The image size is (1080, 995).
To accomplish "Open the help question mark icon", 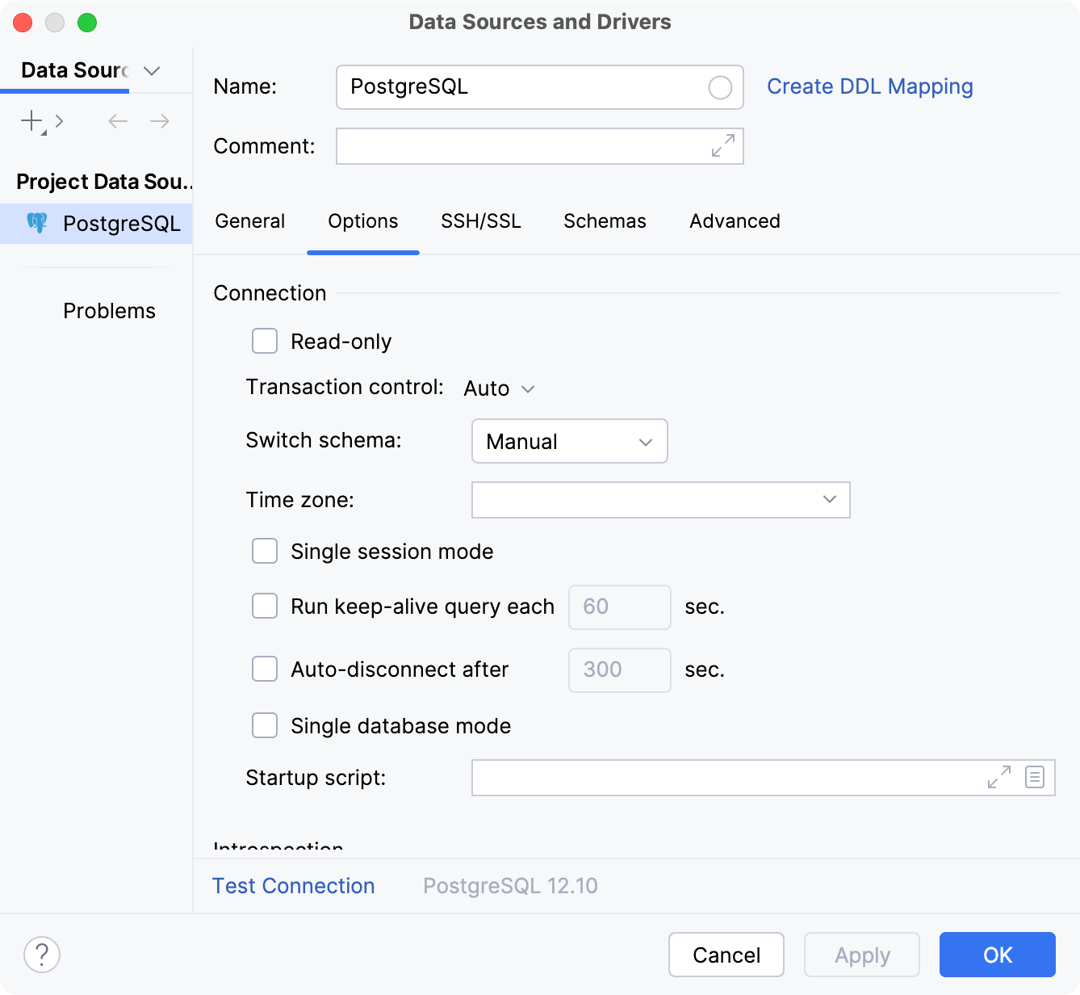I will pyautogui.click(x=42, y=955).
